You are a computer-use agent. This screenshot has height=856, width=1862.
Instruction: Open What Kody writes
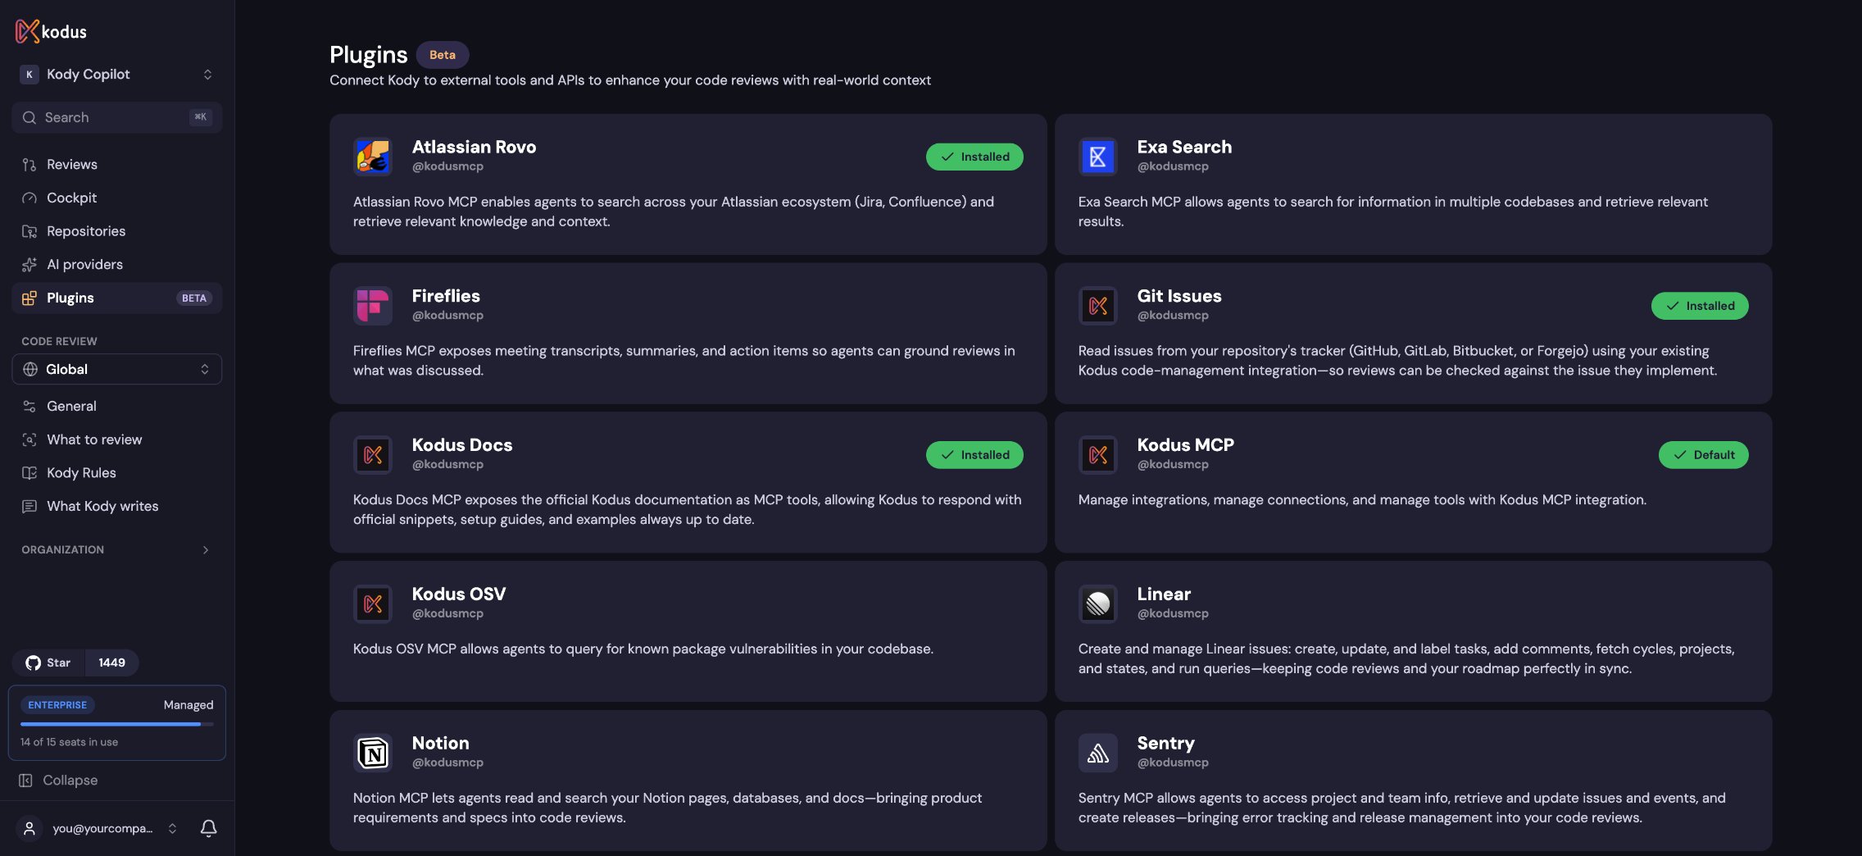117,506
